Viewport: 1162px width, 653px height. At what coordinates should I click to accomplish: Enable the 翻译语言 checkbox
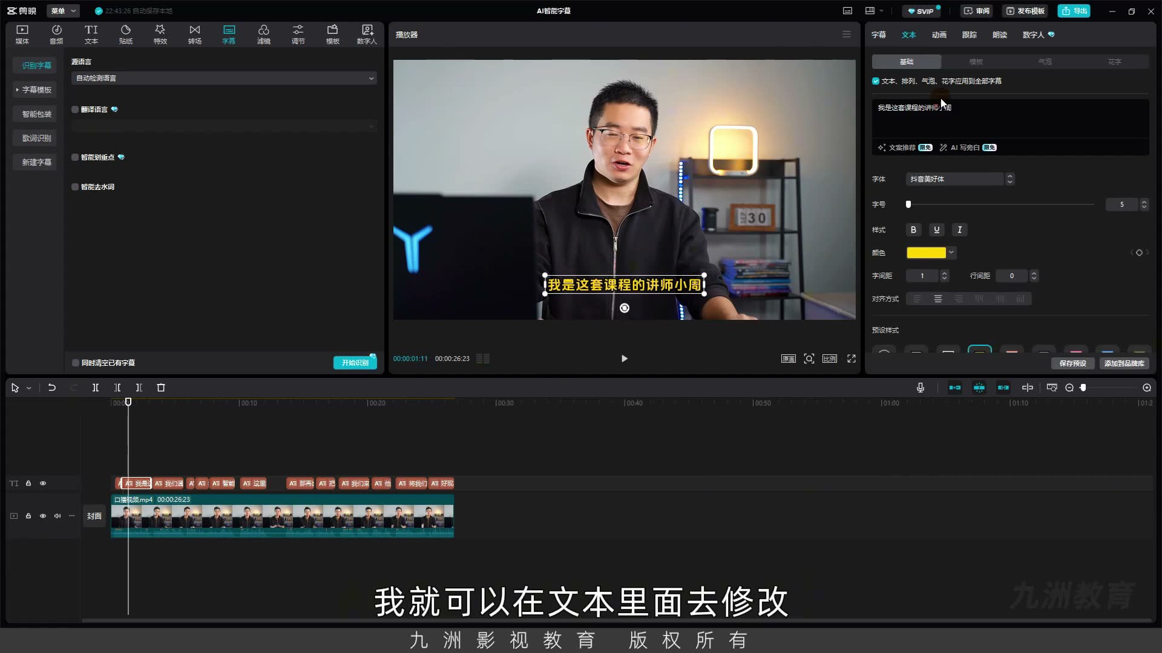click(x=75, y=109)
